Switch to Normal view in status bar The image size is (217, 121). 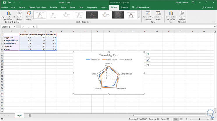(176, 119)
